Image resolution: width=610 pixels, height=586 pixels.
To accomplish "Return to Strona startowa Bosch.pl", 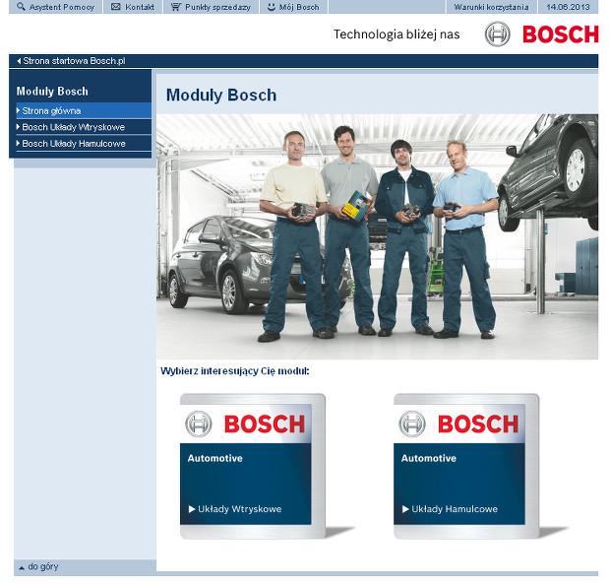I will click(x=74, y=61).
